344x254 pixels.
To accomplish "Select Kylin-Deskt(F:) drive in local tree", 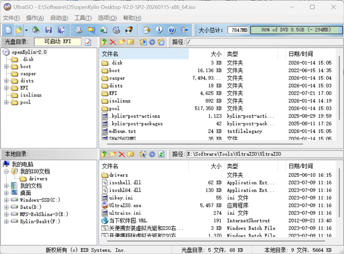I will click(x=40, y=221).
